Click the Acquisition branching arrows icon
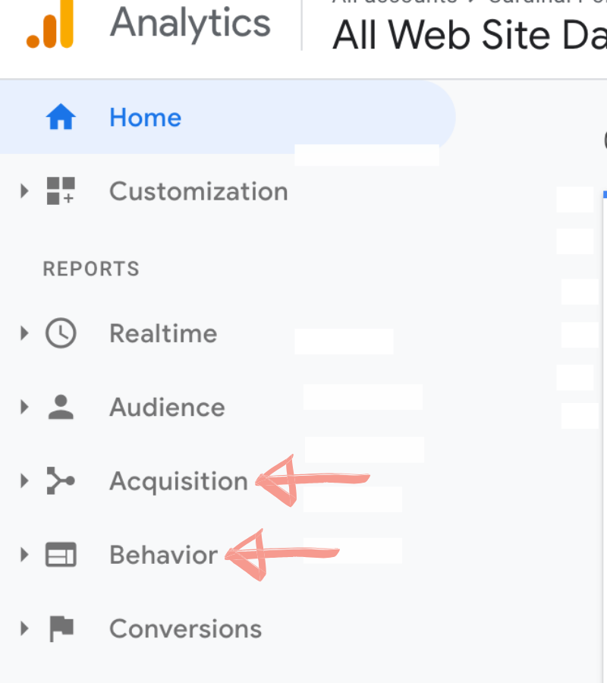This screenshot has width=607, height=683. click(61, 481)
